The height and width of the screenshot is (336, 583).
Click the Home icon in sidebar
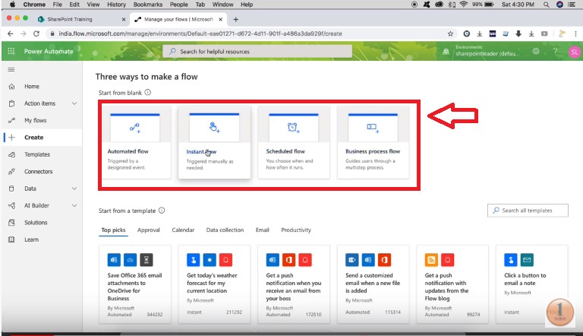pos(11,87)
